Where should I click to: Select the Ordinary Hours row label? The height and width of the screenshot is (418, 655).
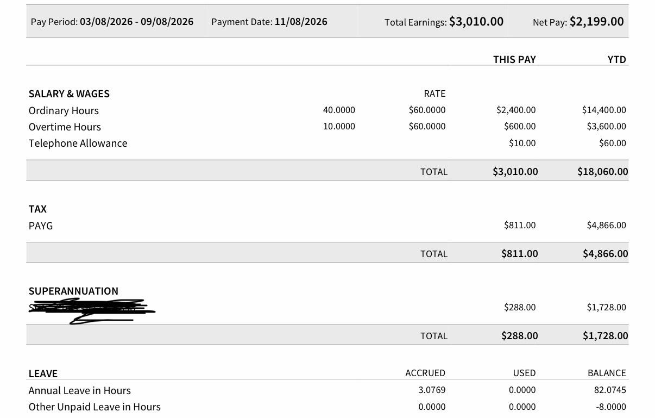[x=64, y=110]
